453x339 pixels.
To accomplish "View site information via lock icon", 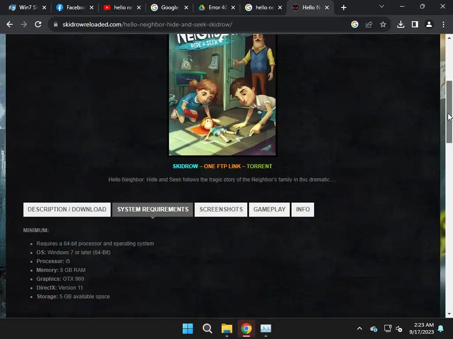I will [56, 25].
